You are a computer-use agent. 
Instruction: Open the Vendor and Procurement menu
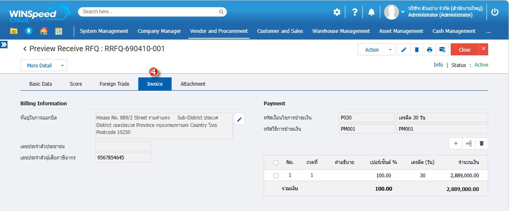click(219, 31)
